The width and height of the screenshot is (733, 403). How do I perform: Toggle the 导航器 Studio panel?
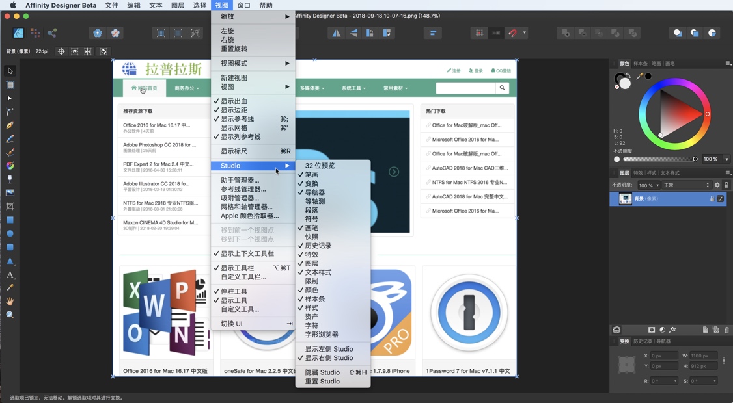tap(333, 192)
